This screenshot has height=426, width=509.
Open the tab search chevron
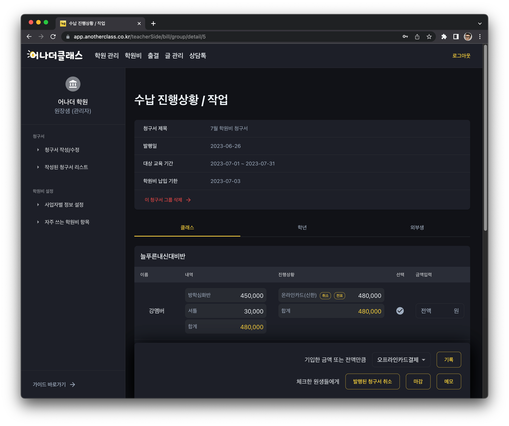tap(479, 23)
